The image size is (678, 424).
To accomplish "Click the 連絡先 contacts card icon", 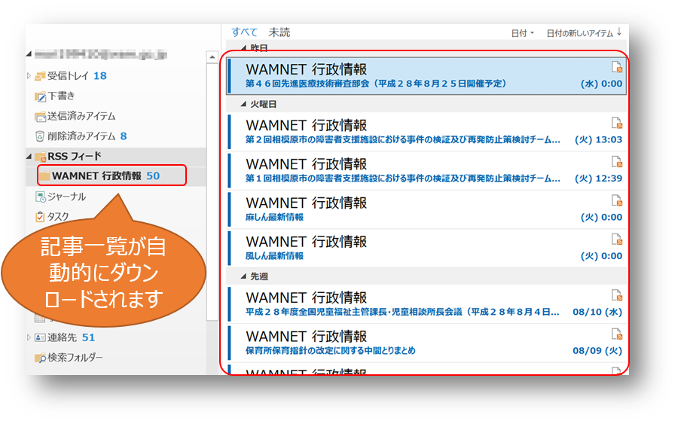I will [x=40, y=337].
